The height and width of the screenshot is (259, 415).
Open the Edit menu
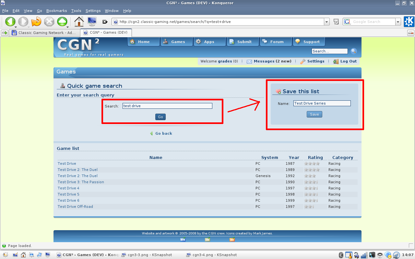click(x=16, y=11)
